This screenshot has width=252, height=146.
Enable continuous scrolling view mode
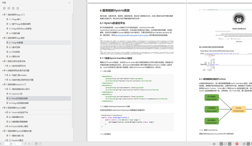pos(221,144)
